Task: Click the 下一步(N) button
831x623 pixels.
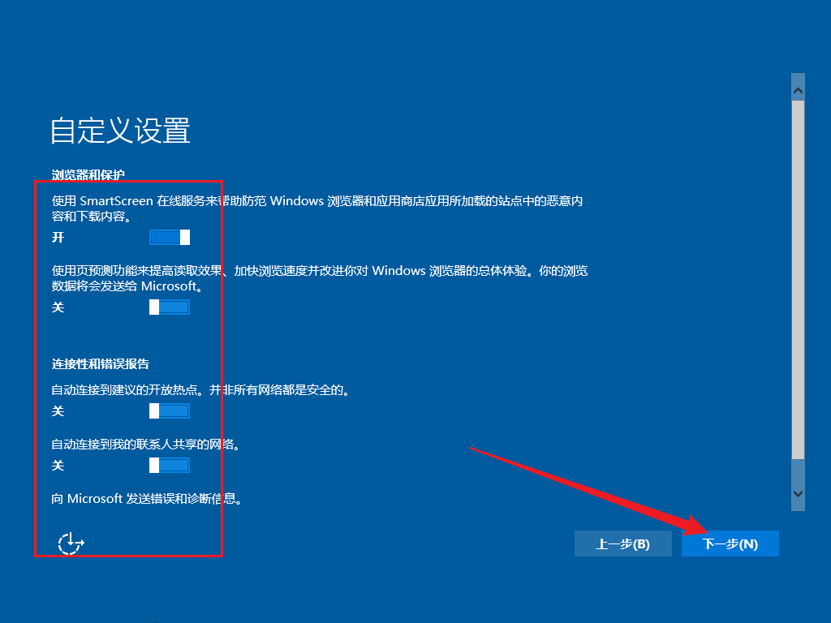Action: [730, 544]
